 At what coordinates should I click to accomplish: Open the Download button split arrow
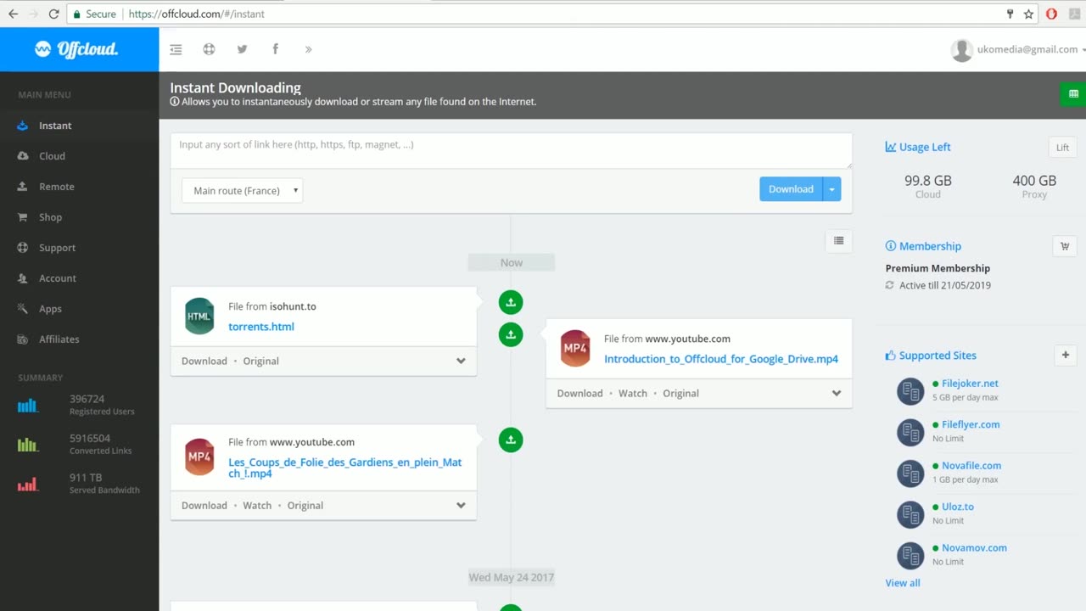832,189
